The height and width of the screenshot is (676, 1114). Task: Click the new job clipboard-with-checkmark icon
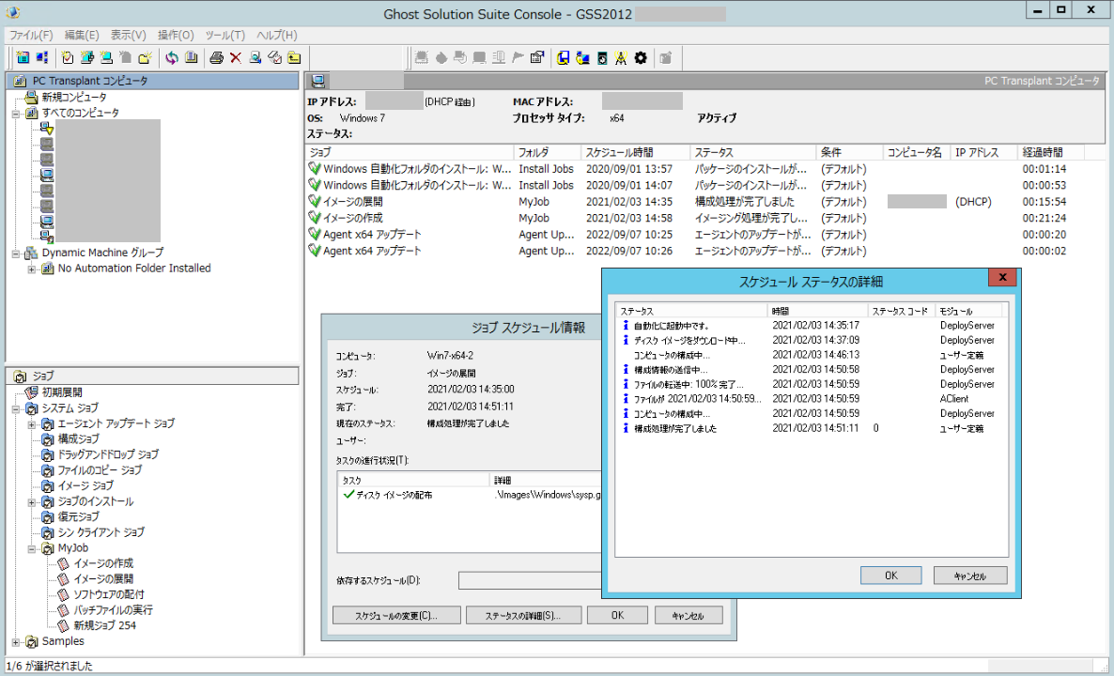pyautogui.click(x=68, y=58)
